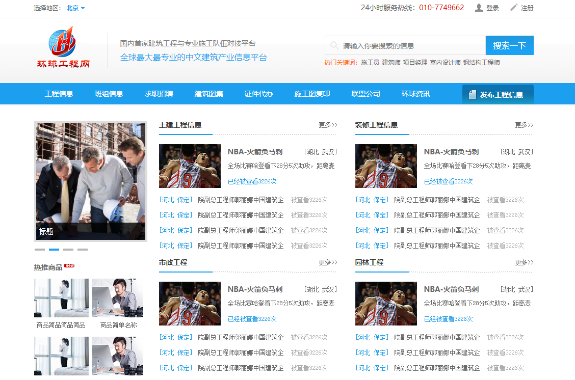This screenshot has width=575, height=380.
Task: Open the carousel banner image 标题一
Action: tap(91, 181)
